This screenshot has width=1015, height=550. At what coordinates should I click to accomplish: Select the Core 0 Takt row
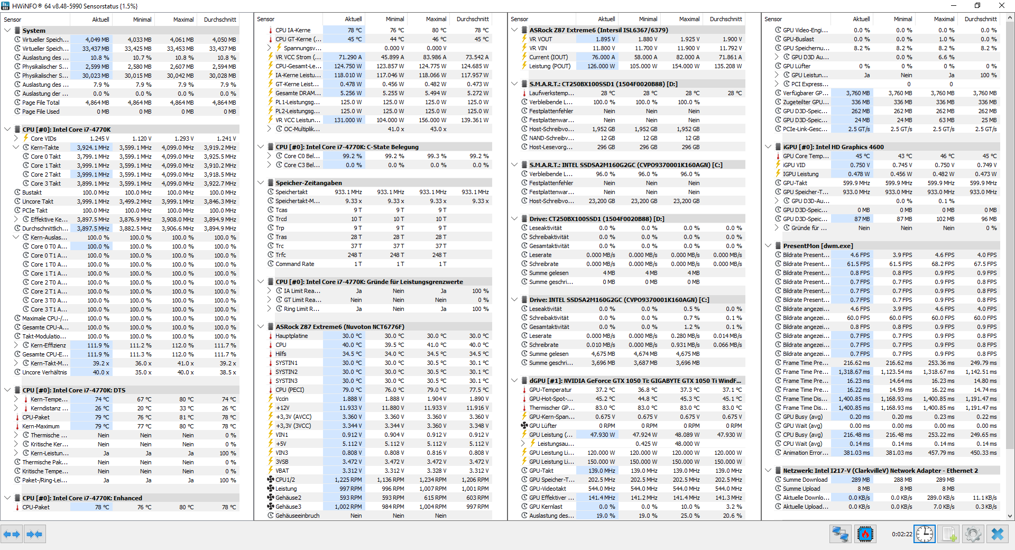121,157
